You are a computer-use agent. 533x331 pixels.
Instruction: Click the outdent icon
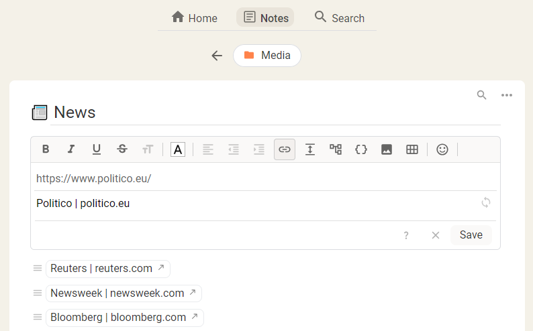(x=234, y=149)
